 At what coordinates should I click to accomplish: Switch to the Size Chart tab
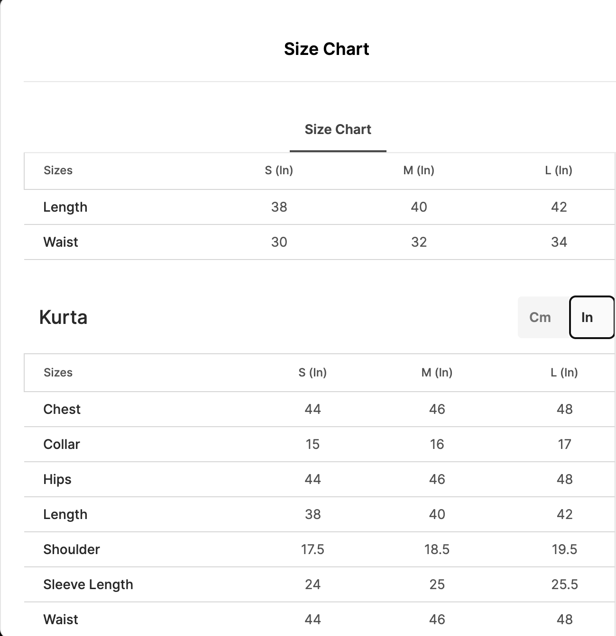point(338,129)
